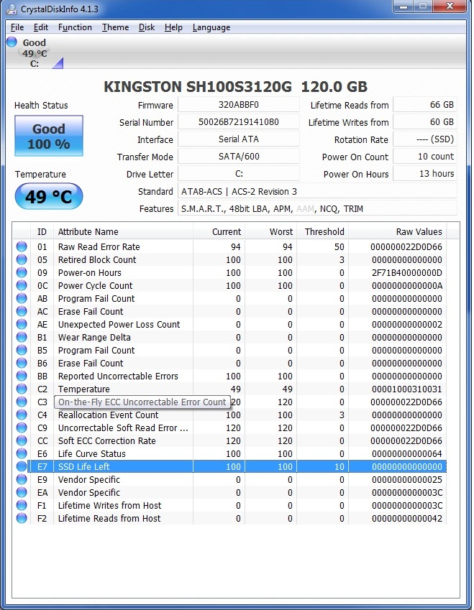Click the status icon for Life Curve Status
Image resolution: width=474 pixels, height=610 pixels.
click(22, 453)
